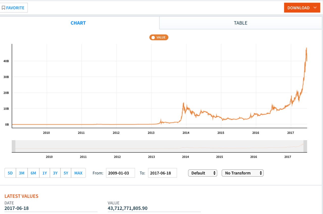323x214 pixels.
Task: Set range to 6M
Action: pos(33,173)
